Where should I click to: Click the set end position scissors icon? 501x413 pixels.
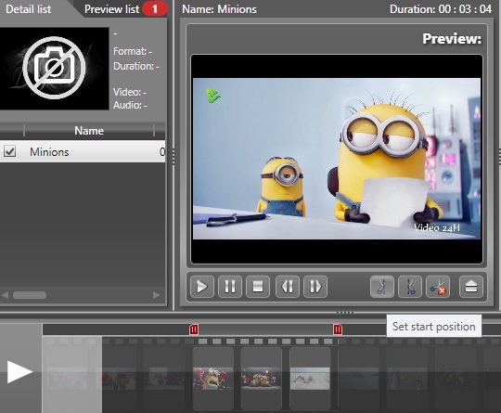pos(410,287)
